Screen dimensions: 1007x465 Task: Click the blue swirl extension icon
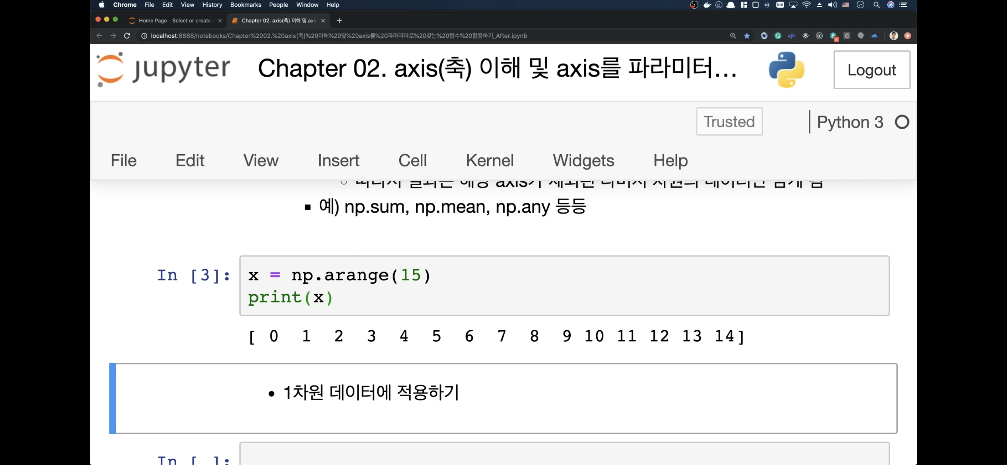[764, 36]
